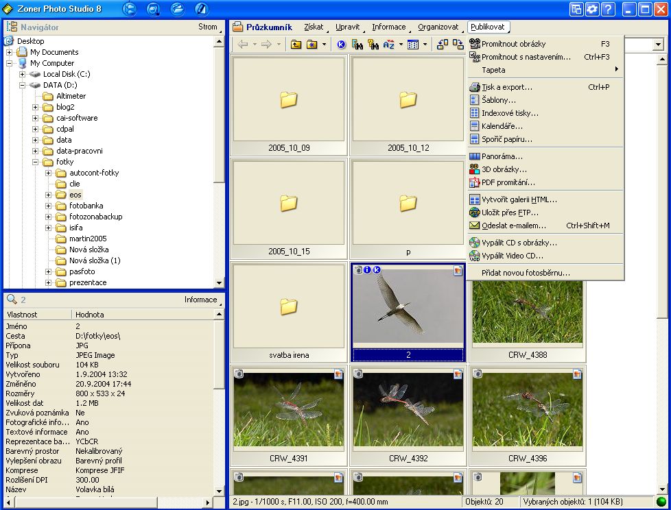Open the back history dropdown arrow
This screenshot has height=510, width=671.
coord(255,44)
